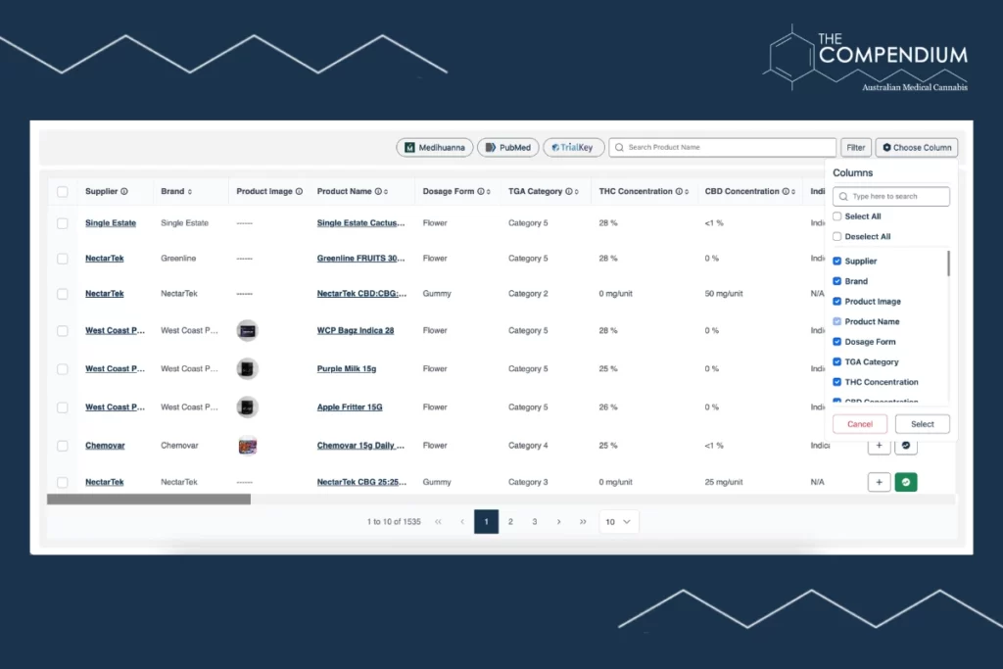Enable the Select All checkbox
The width and height of the screenshot is (1003, 669).
836,215
